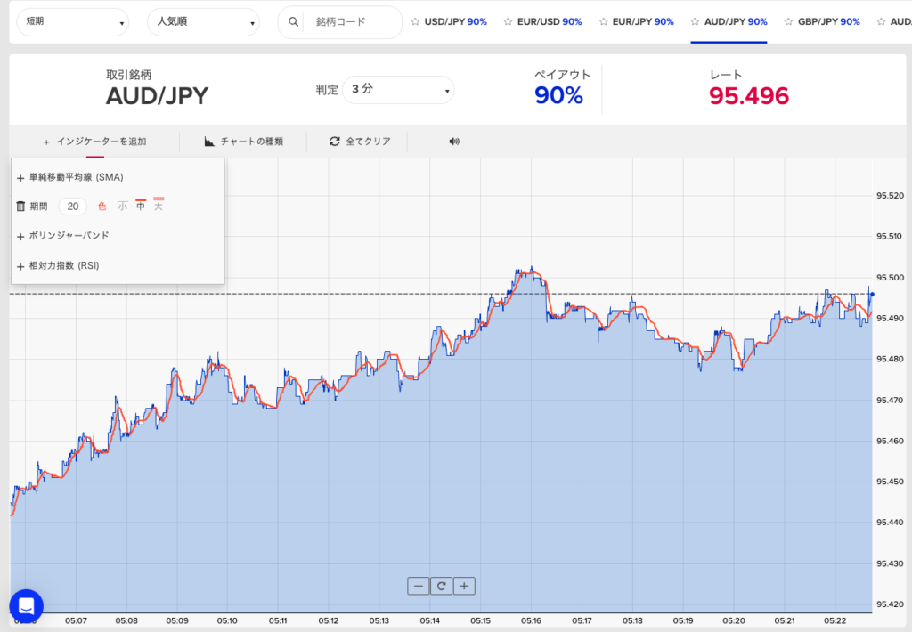The height and width of the screenshot is (632, 912).
Task: Click the zoom in plus chart button
Action: pos(465,586)
